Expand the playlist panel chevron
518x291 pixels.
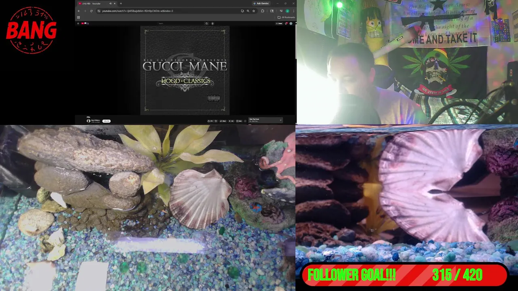click(280, 120)
